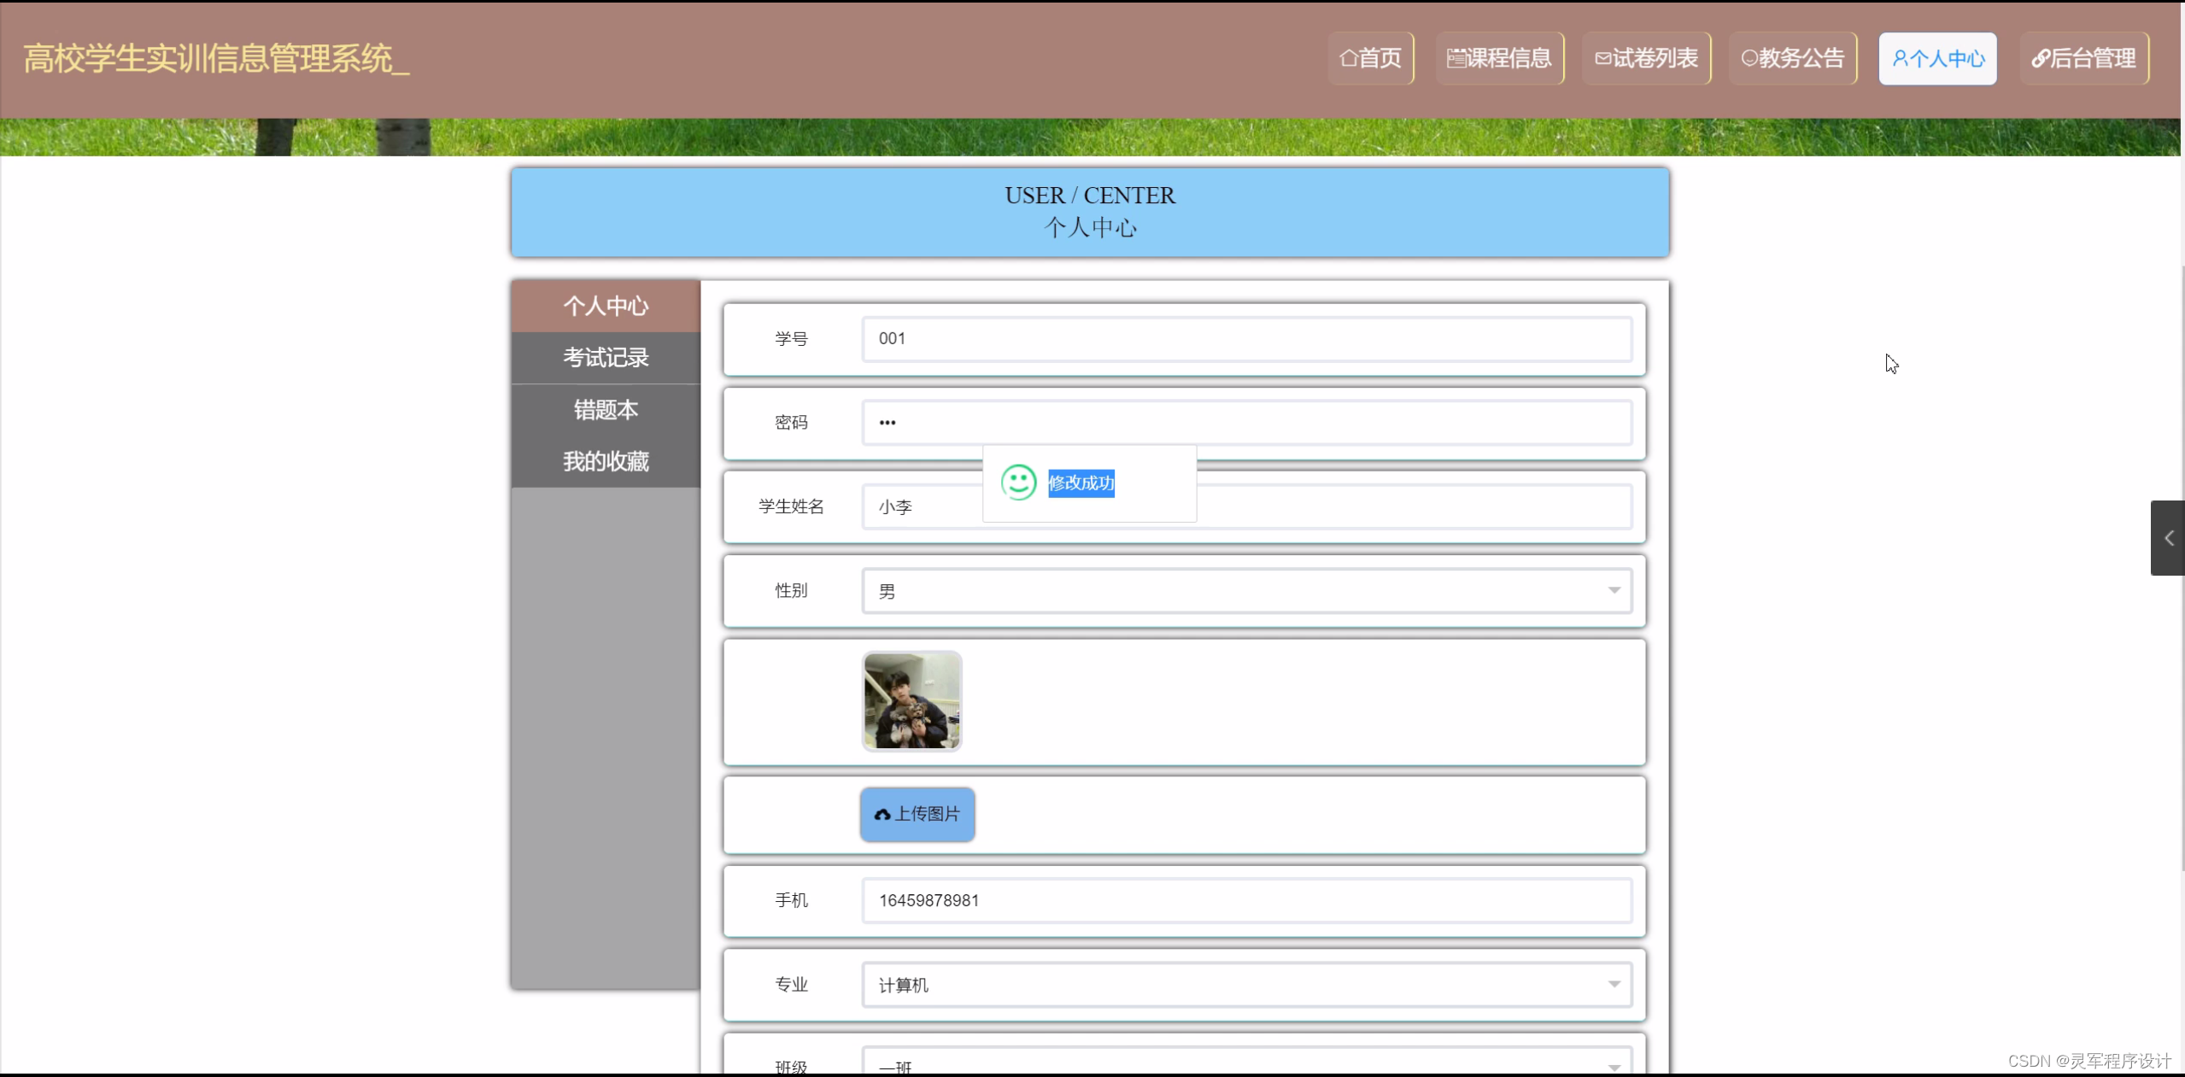Expand the 专业 major dropdown
This screenshot has height=1077, width=2185.
[1613, 984]
